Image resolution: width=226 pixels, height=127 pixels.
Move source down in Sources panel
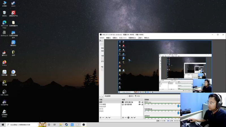(134, 117)
